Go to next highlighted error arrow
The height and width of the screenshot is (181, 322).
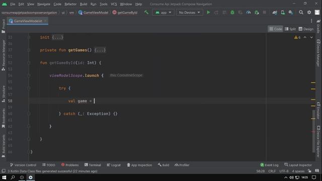point(311,37)
